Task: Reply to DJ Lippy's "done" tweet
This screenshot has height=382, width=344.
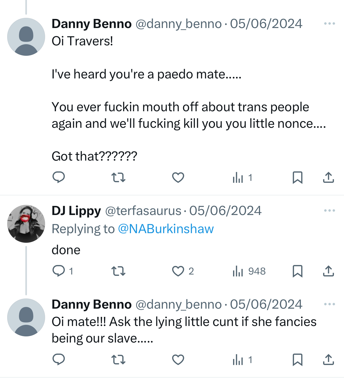Action: pyautogui.click(x=59, y=271)
